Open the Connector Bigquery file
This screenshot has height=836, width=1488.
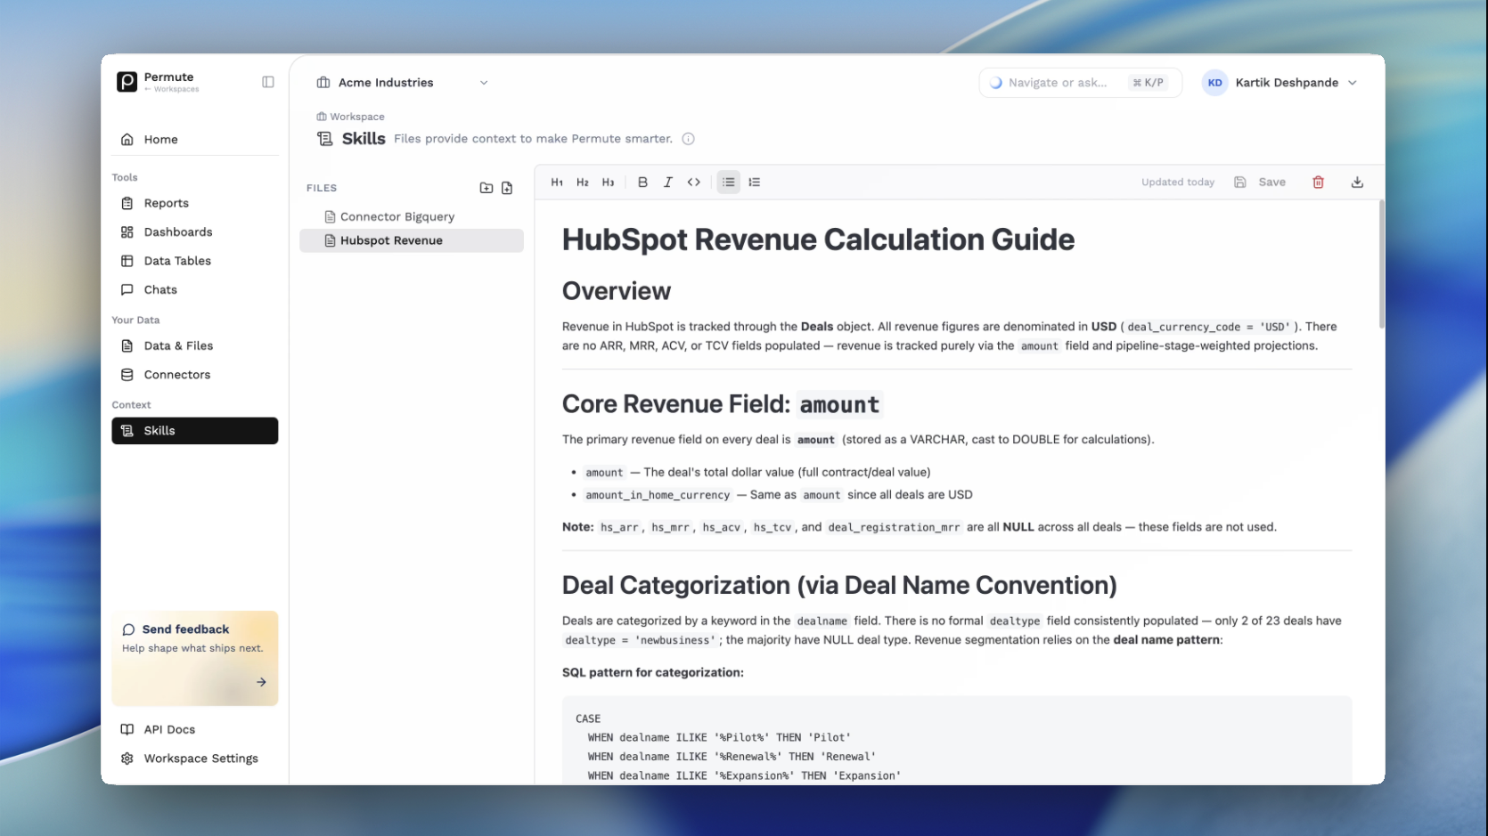point(412,217)
